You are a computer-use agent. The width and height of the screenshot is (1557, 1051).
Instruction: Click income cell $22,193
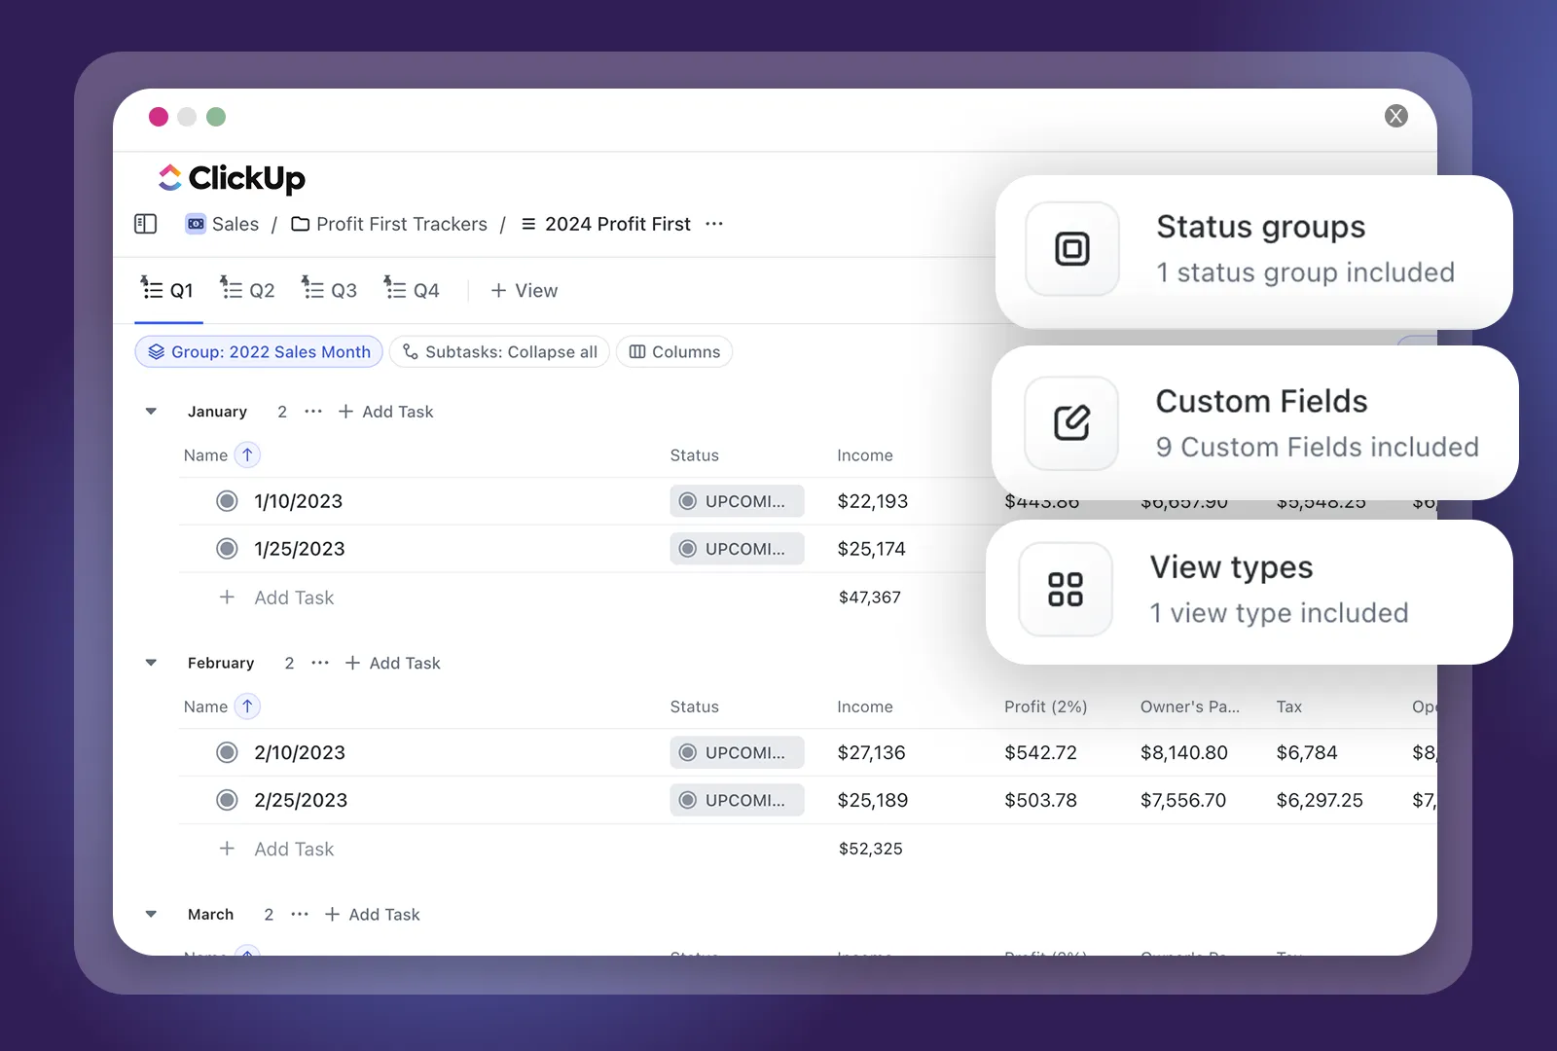[x=872, y=501]
